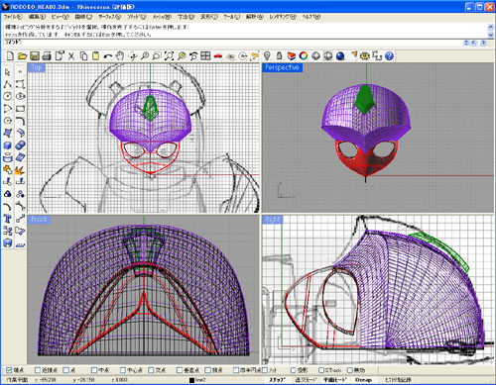Enable the STrack checkbox
The height and width of the screenshot is (385, 496).
[321, 370]
